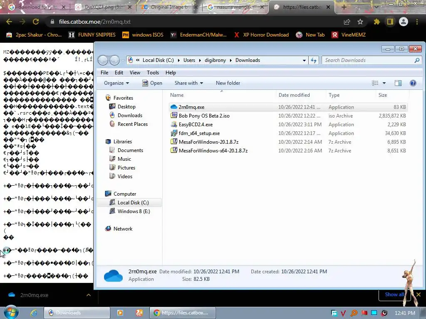Click Show all downloads button
This screenshot has height=319, width=426.
(394, 294)
